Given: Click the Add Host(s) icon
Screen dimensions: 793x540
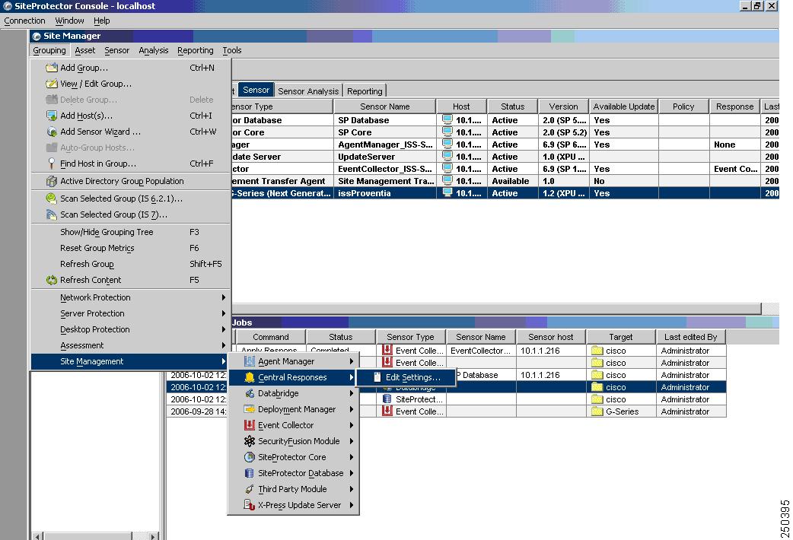Looking at the screenshot, I should (x=52, y=116).
